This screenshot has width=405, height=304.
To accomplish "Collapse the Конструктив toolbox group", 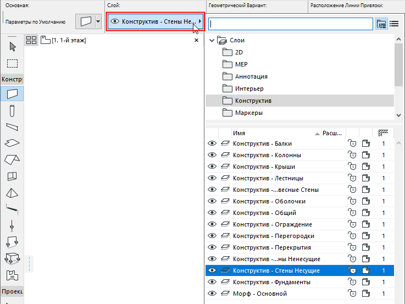I will (12, 79).
